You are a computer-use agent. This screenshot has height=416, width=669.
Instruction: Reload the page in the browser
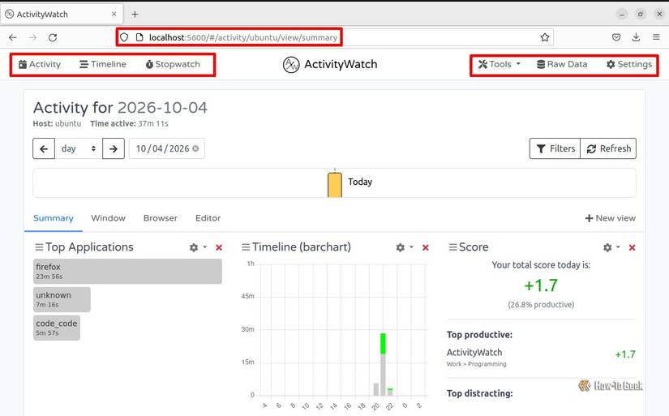[x=53, y=37]
